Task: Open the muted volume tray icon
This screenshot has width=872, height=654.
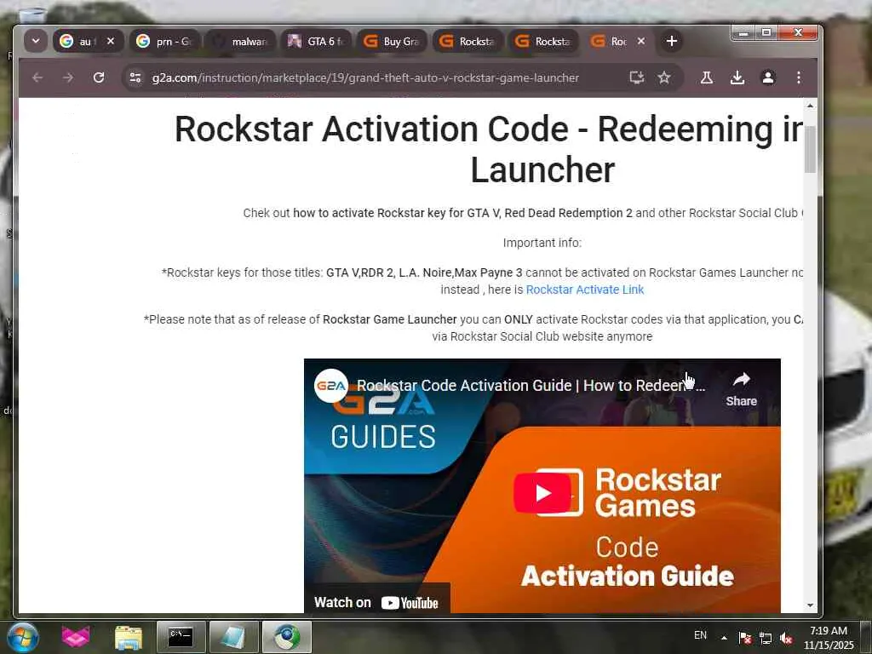Action: tap(786, 638)
